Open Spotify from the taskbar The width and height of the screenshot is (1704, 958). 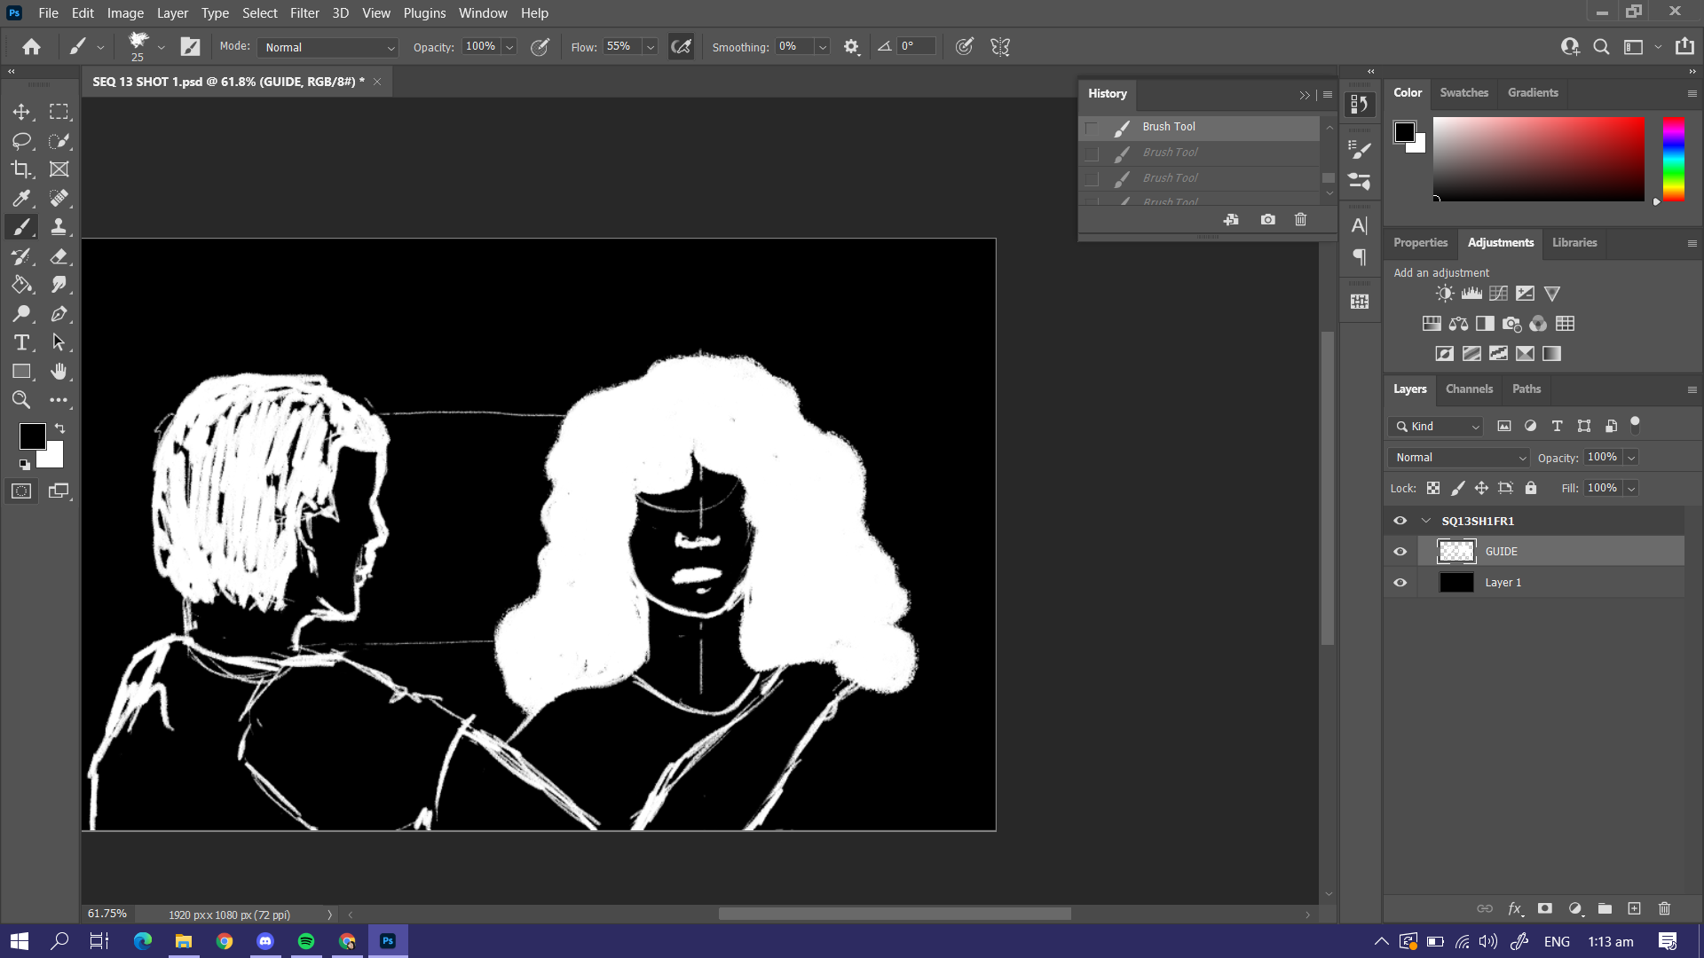tap(306, 941)
